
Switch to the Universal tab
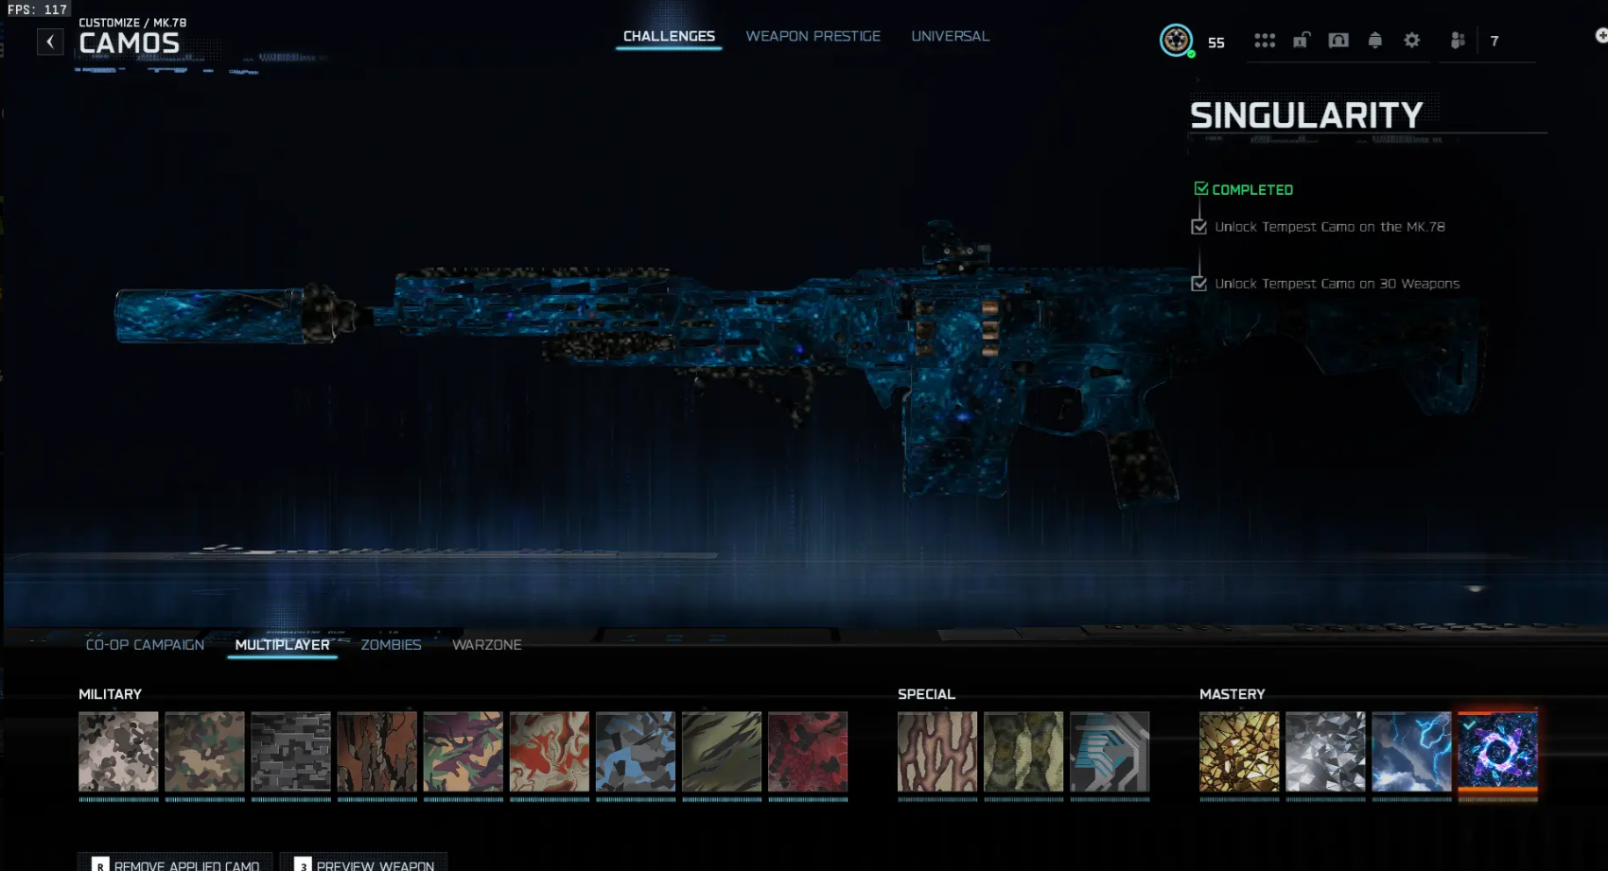point(950,36)
